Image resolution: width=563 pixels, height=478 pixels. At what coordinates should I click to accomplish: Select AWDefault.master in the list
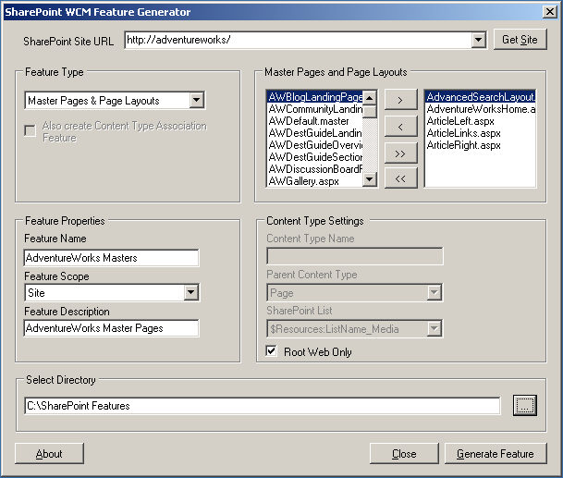tap(315, 121)
